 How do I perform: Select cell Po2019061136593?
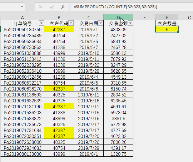point(22,95)
